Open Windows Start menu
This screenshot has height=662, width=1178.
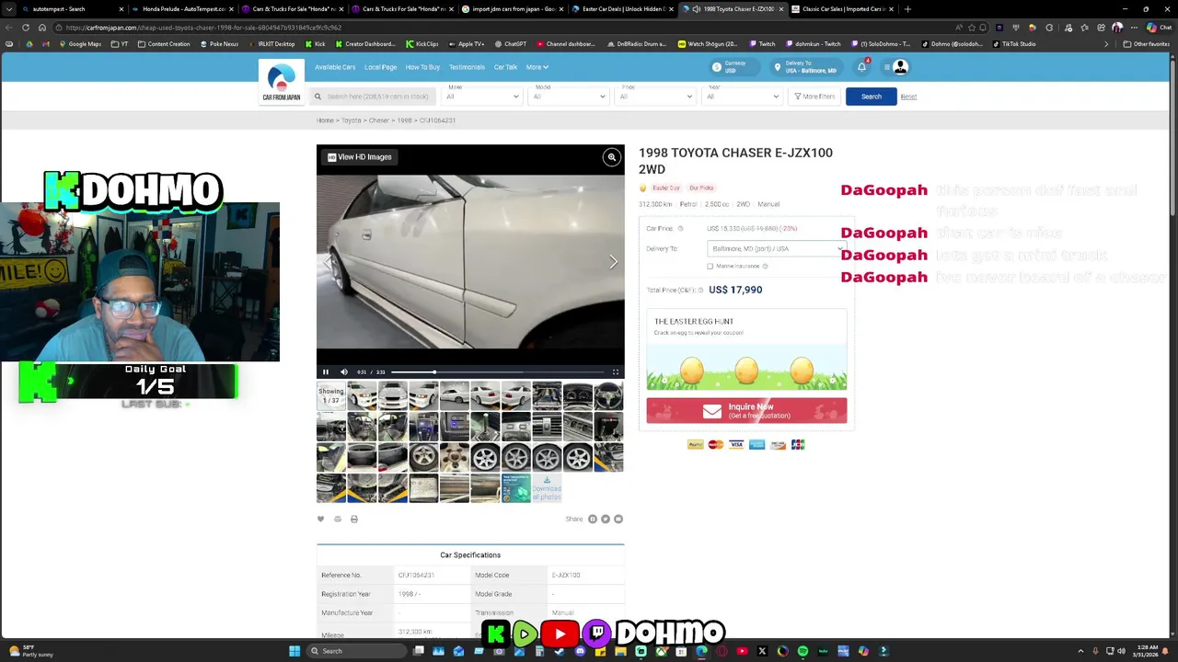(294, 651)
